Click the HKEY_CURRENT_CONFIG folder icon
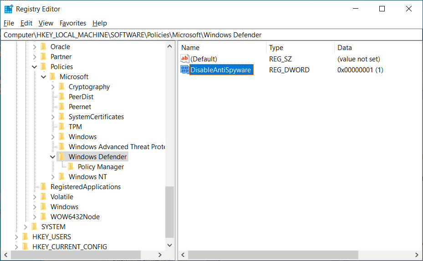The height and width of the screenshot is (261, 423). (x=25, y=246)
